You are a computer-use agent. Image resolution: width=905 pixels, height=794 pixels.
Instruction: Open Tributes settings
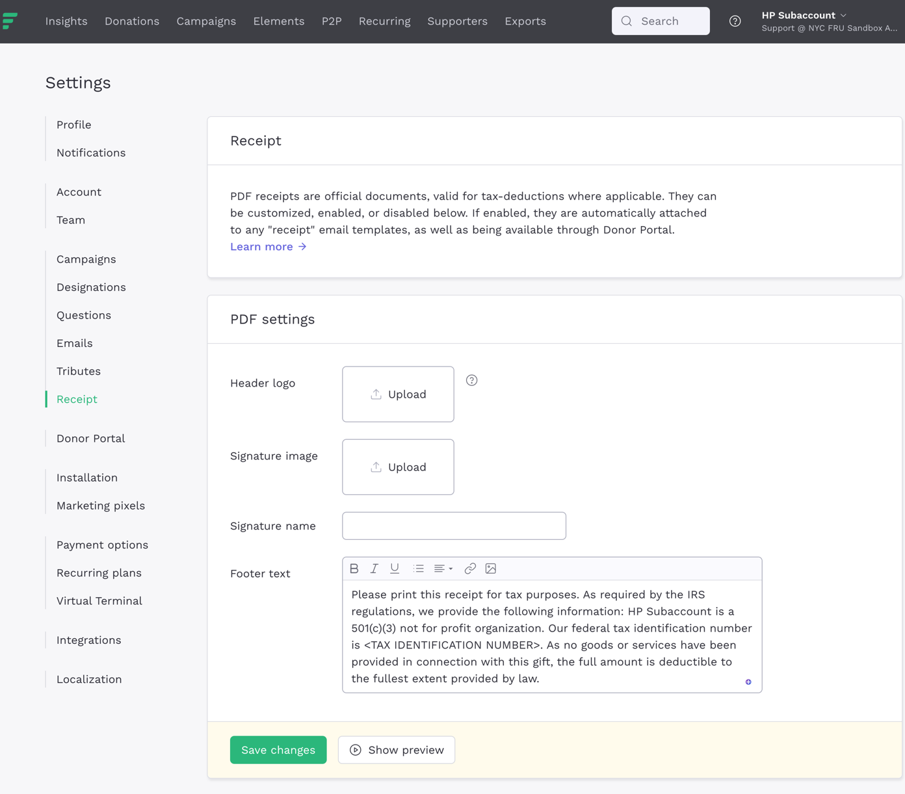coord(79,371)
